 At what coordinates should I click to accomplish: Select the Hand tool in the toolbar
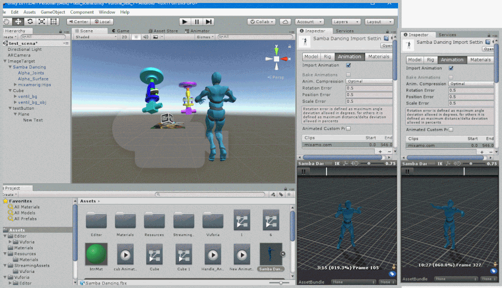pos(7,22)
